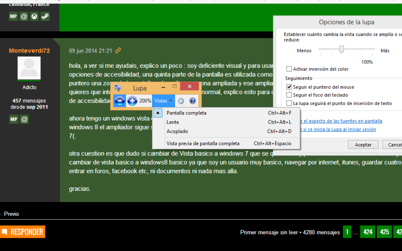Open the Xbox profile icon
The image size is (402, 251).
pos(35,16)
